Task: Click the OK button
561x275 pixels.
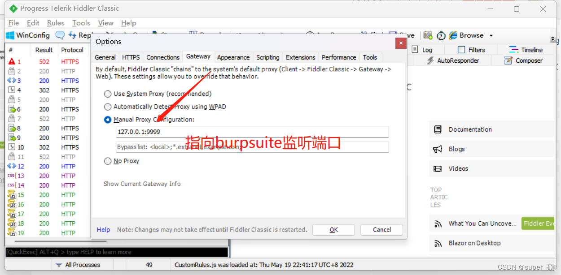Action: (333, 230)
